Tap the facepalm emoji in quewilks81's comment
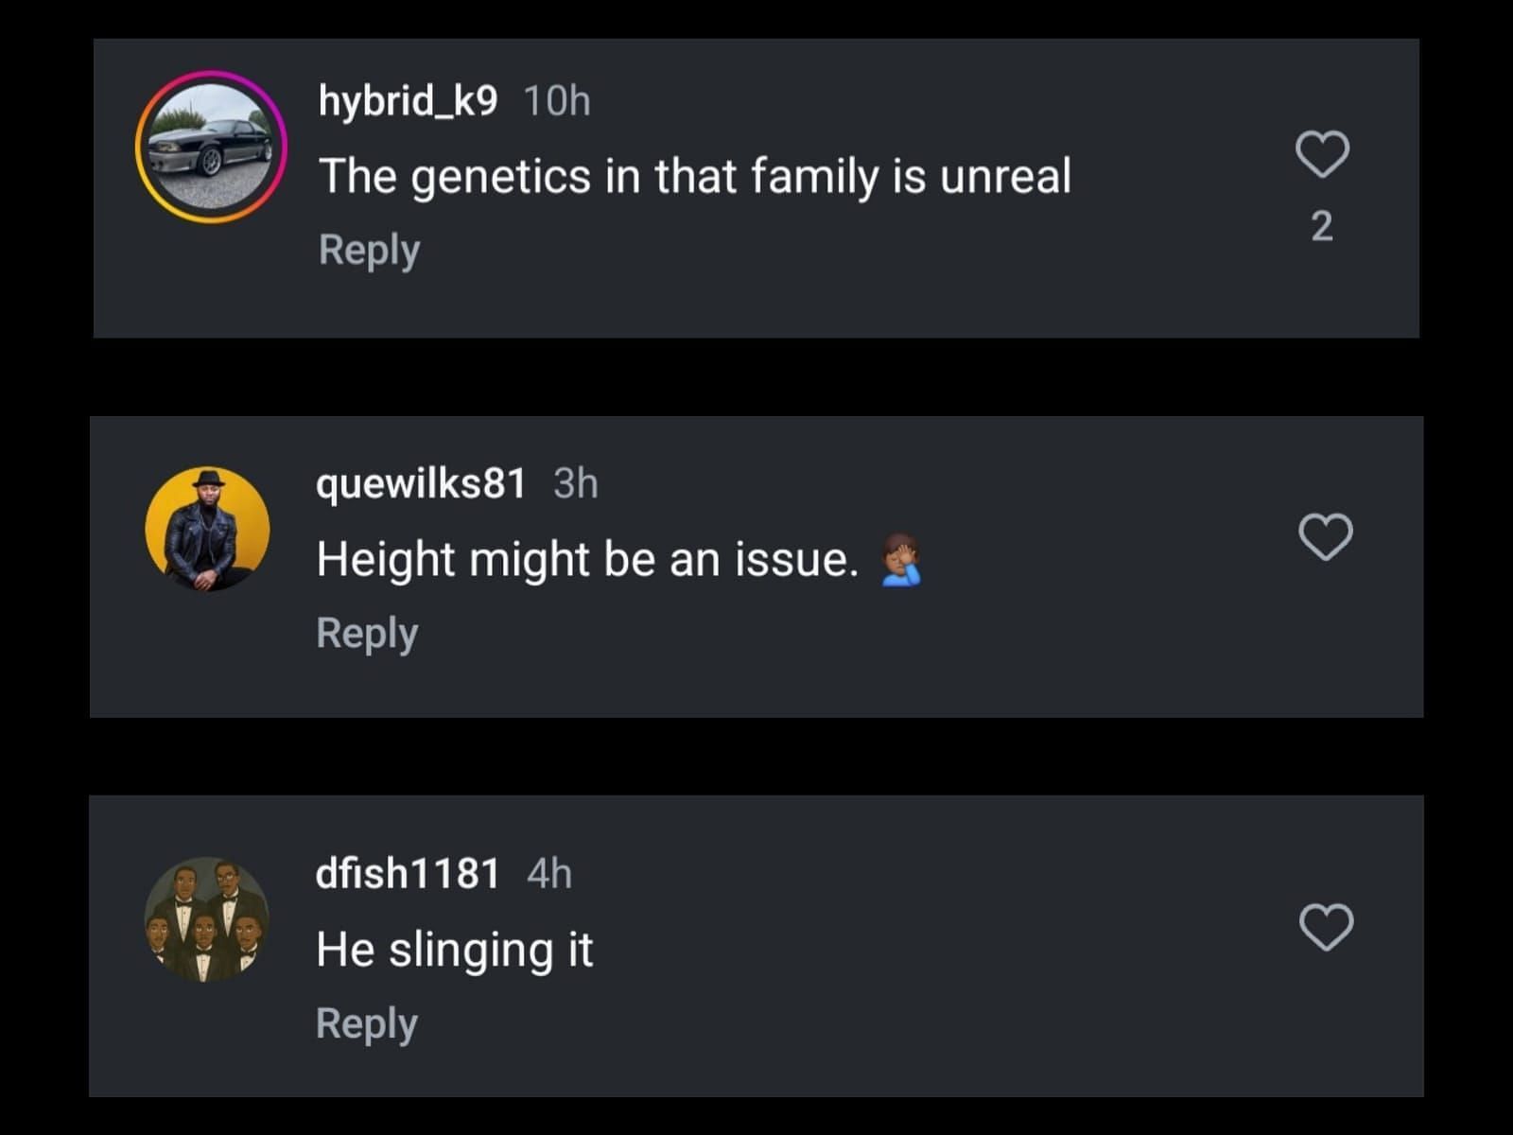The width and height of the screenshot is (1513, 1135). point(901,558)
